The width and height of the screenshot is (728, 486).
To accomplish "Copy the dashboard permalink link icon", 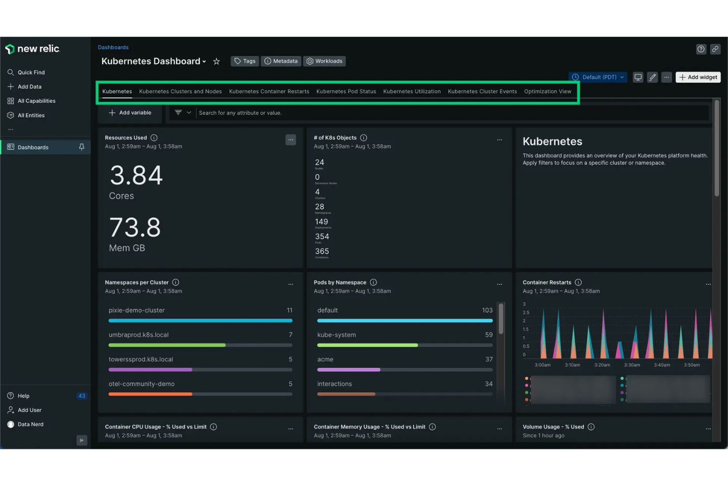I will (x=715, y=49).
